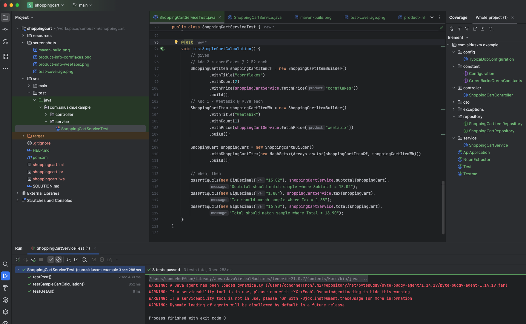Toggle Show Ignored tests button
The image size is (526, 324).
tap(59, 260)
